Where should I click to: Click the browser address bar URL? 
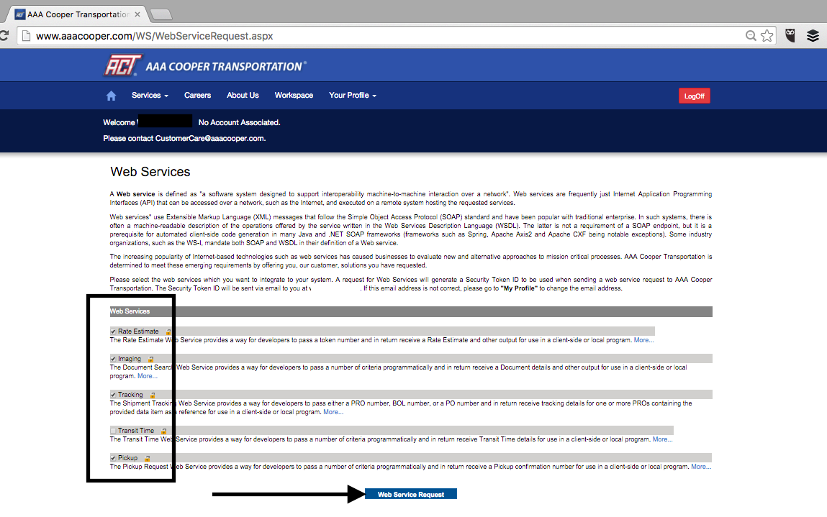pos(155,35)
